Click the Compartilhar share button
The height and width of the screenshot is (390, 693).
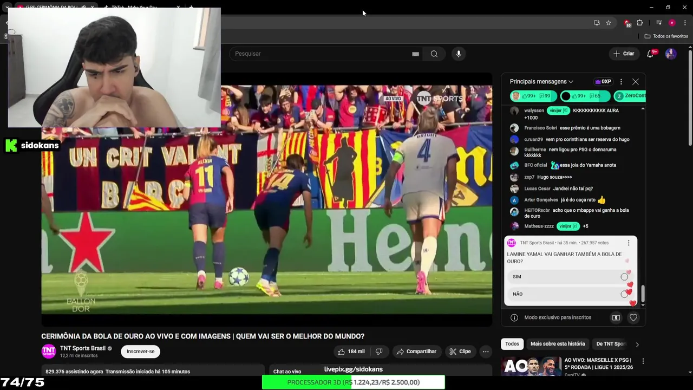pos(416,352)
